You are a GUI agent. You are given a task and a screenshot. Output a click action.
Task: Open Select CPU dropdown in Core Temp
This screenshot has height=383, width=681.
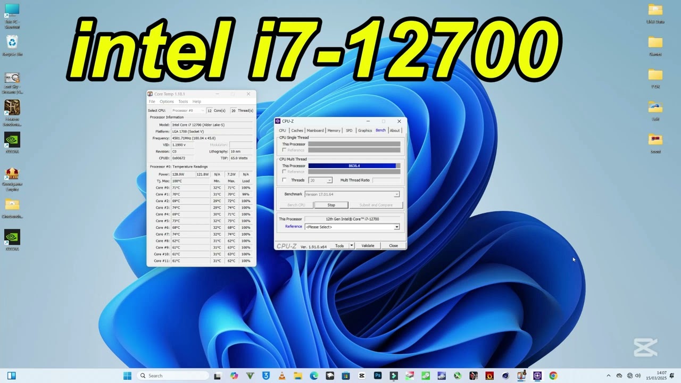[188, 111]
